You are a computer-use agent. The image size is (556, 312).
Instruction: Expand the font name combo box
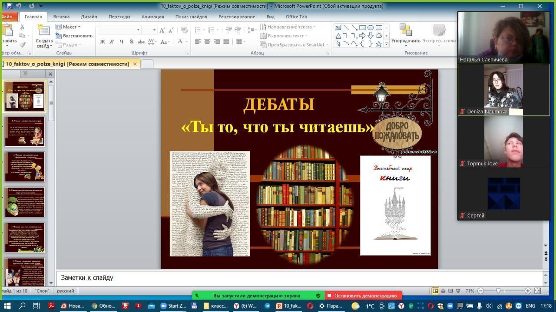pyautogui.click(x=138, y=30)
